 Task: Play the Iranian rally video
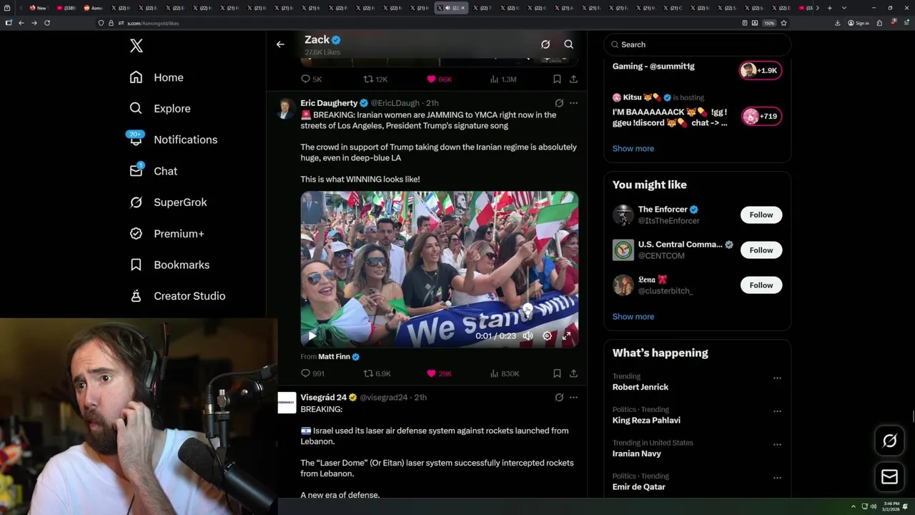pos(312,335)
